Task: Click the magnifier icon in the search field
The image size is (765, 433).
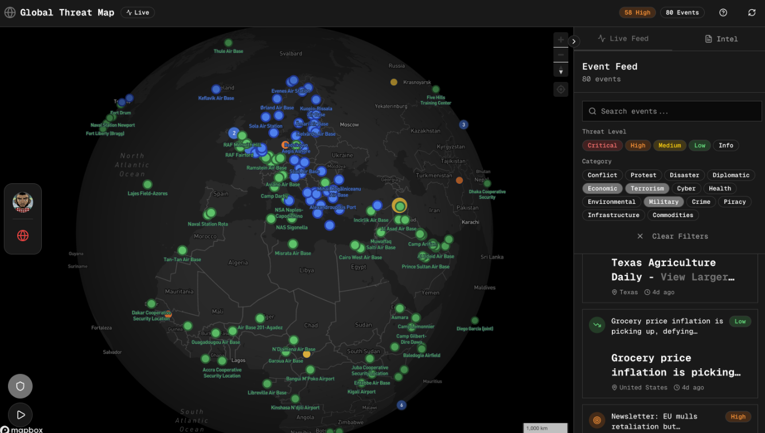Action: pos(592,111)
